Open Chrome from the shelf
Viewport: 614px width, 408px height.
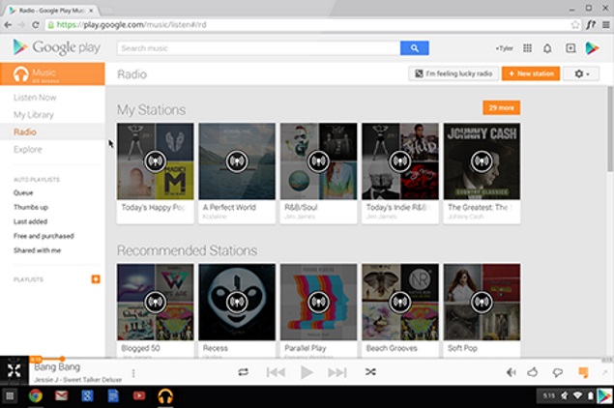pyautogui.click(x=35, y=396)
